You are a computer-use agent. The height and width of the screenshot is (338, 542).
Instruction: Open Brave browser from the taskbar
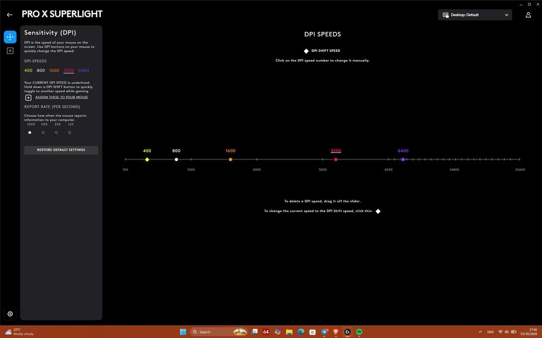[x=335, y=332]
